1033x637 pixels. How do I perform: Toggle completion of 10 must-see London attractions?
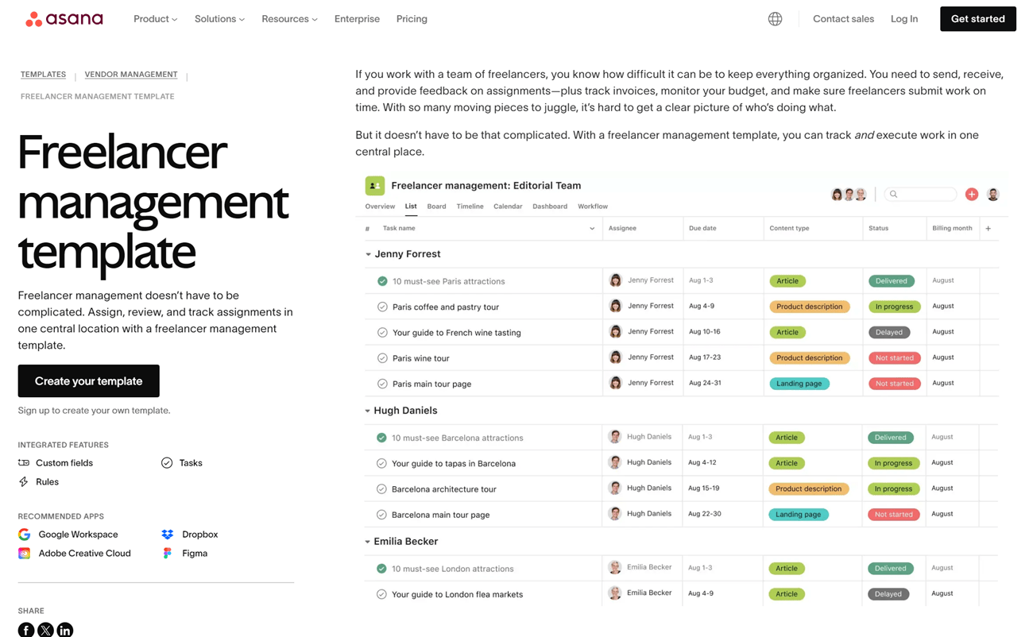pyautogui.click(x=381, y=569)
